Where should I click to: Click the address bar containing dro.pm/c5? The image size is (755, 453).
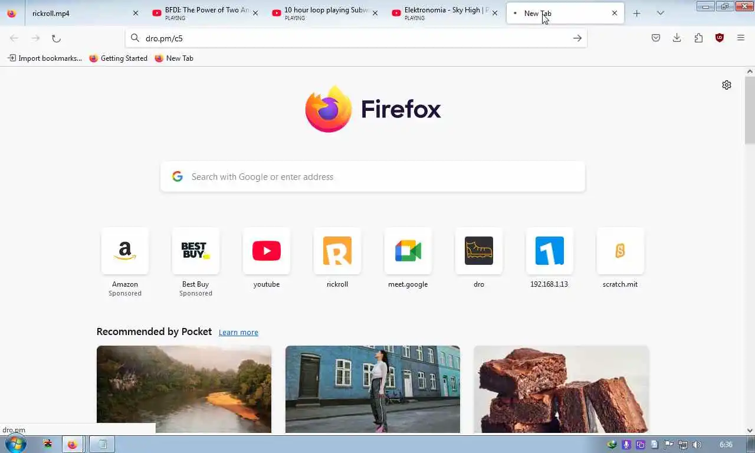[356, 38]
